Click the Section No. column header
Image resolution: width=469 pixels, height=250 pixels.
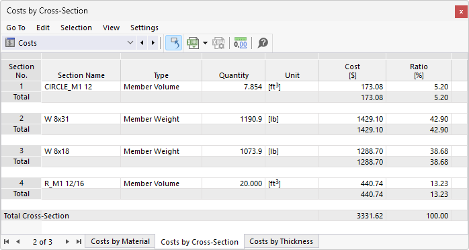tap(22, 71)
